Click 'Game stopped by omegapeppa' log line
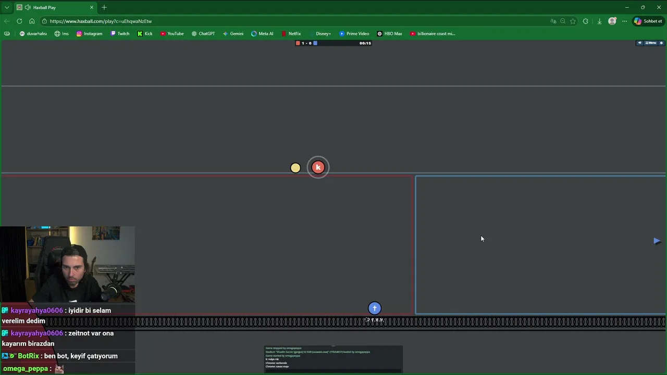Image resolution: width=667 pixels, height=375 pixels. pos(283,348)
